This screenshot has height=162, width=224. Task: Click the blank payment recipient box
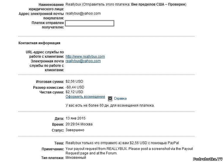90,23
